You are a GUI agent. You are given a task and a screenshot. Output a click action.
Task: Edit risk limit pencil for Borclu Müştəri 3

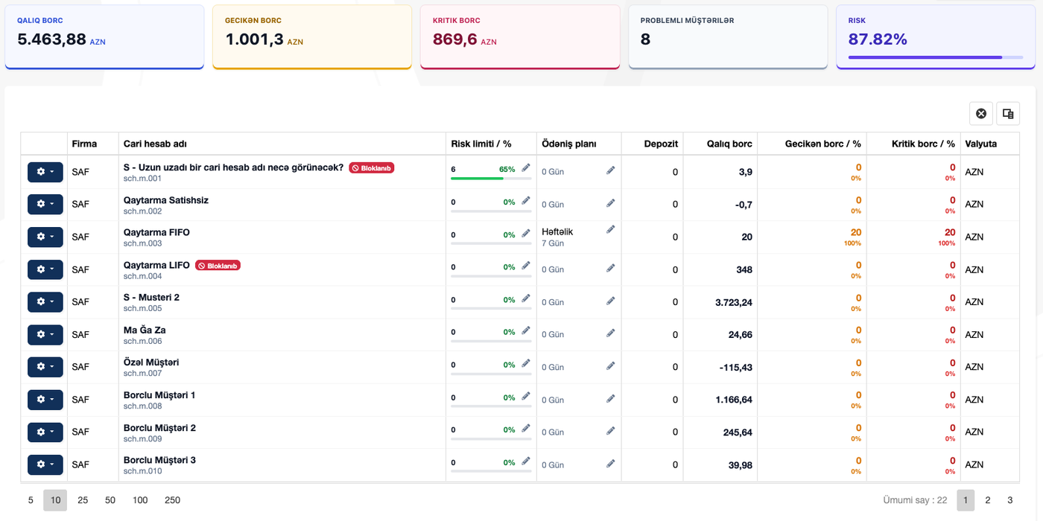(526, 461)
